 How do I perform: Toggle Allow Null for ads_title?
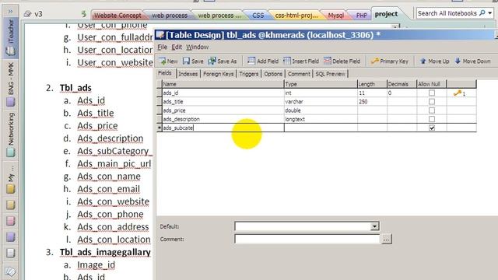[x=432, y=102]
